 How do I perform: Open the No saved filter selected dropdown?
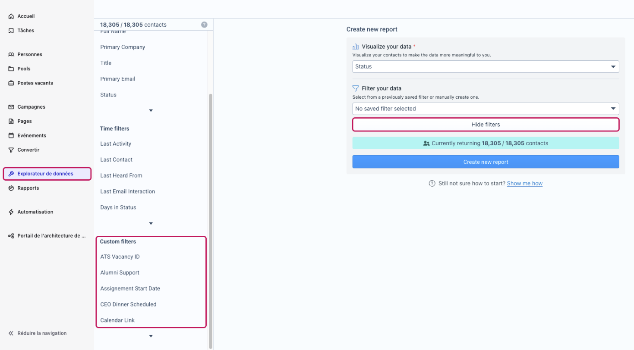pos(486,109)
